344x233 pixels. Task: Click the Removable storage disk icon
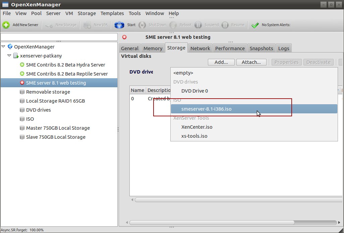click(22, 92)
